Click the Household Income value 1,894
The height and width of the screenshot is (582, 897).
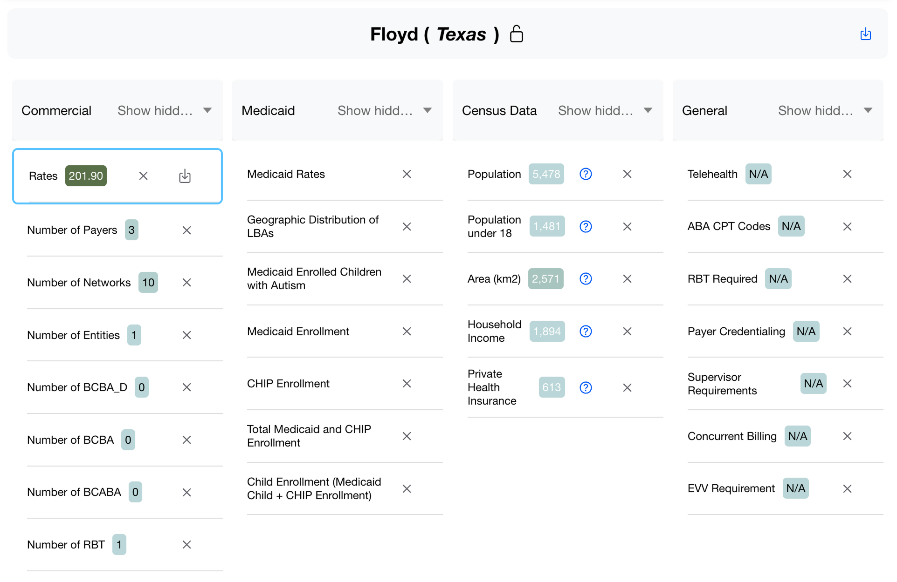click(547, 332)
